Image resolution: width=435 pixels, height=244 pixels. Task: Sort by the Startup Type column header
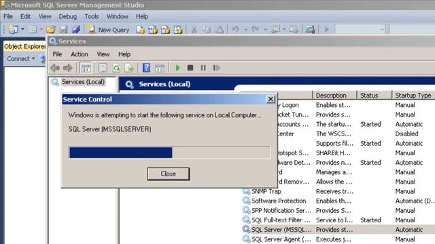tap(413, 95)
